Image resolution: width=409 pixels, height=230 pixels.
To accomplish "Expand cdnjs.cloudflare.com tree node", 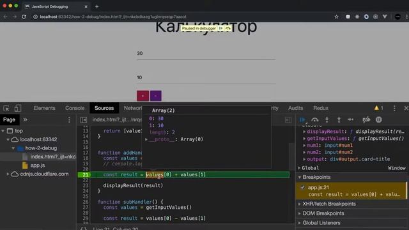I will click(x=8, y=174).
